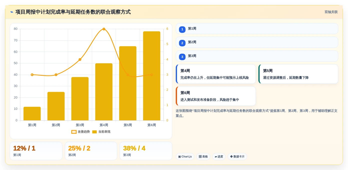
Task: Click the line data point at 第5周
Action: tap(128, 75)
